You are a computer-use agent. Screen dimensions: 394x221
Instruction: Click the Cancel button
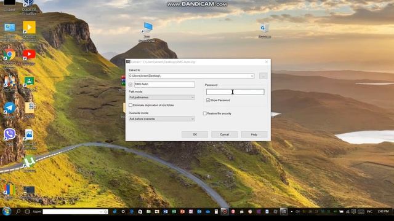[x=224, y=134]
